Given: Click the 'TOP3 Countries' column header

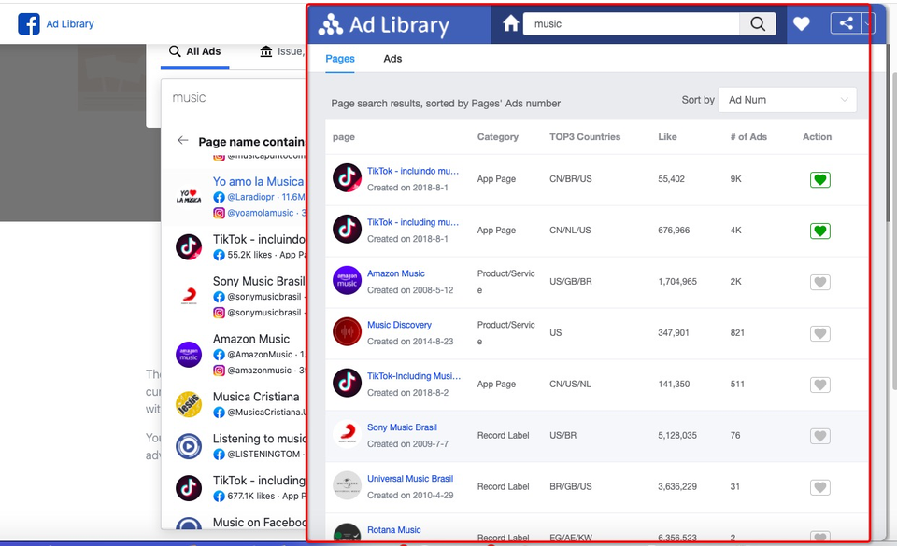Looking at the screenshot, I should pos(585,137).
